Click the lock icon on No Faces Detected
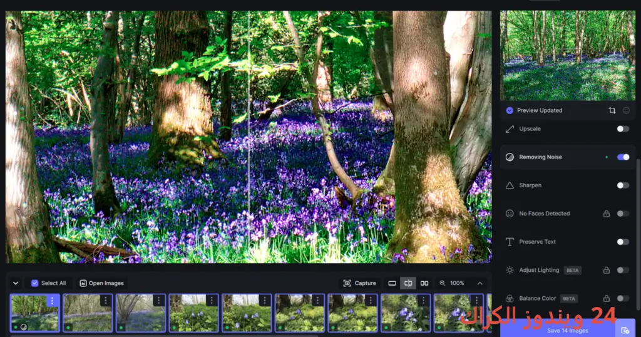 [x=607, y=214]
